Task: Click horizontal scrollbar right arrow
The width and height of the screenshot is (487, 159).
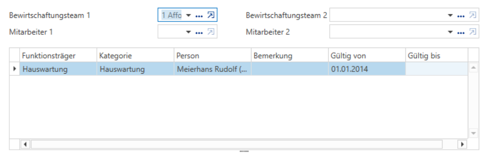Action: [x=463, y=144]
